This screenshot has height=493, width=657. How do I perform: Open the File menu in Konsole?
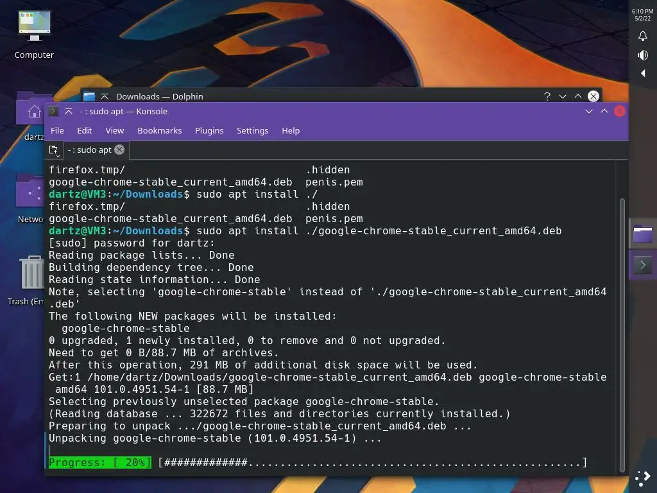57,130
